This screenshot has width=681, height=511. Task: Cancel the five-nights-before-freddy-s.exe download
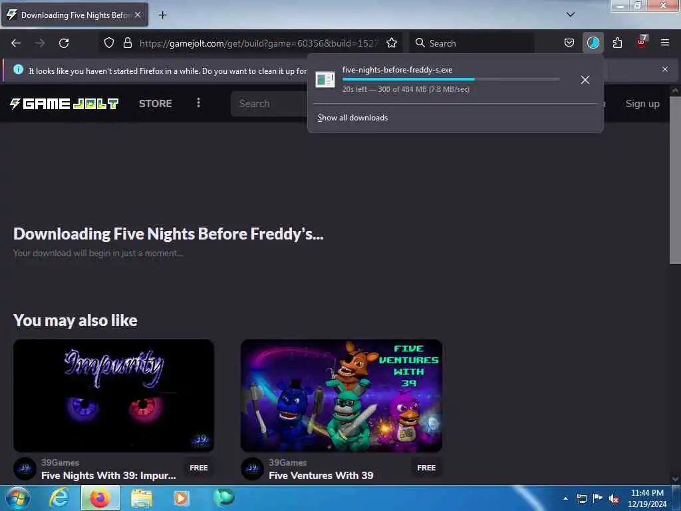pyautogui.click(x=585, y=80)
